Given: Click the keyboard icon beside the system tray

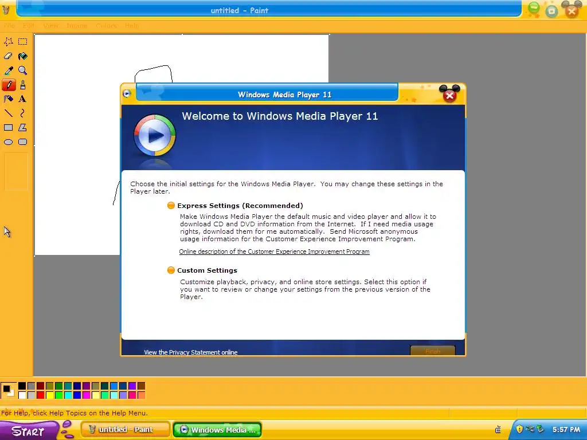Looking at the screenshot, I should click(x=498, y=430).
